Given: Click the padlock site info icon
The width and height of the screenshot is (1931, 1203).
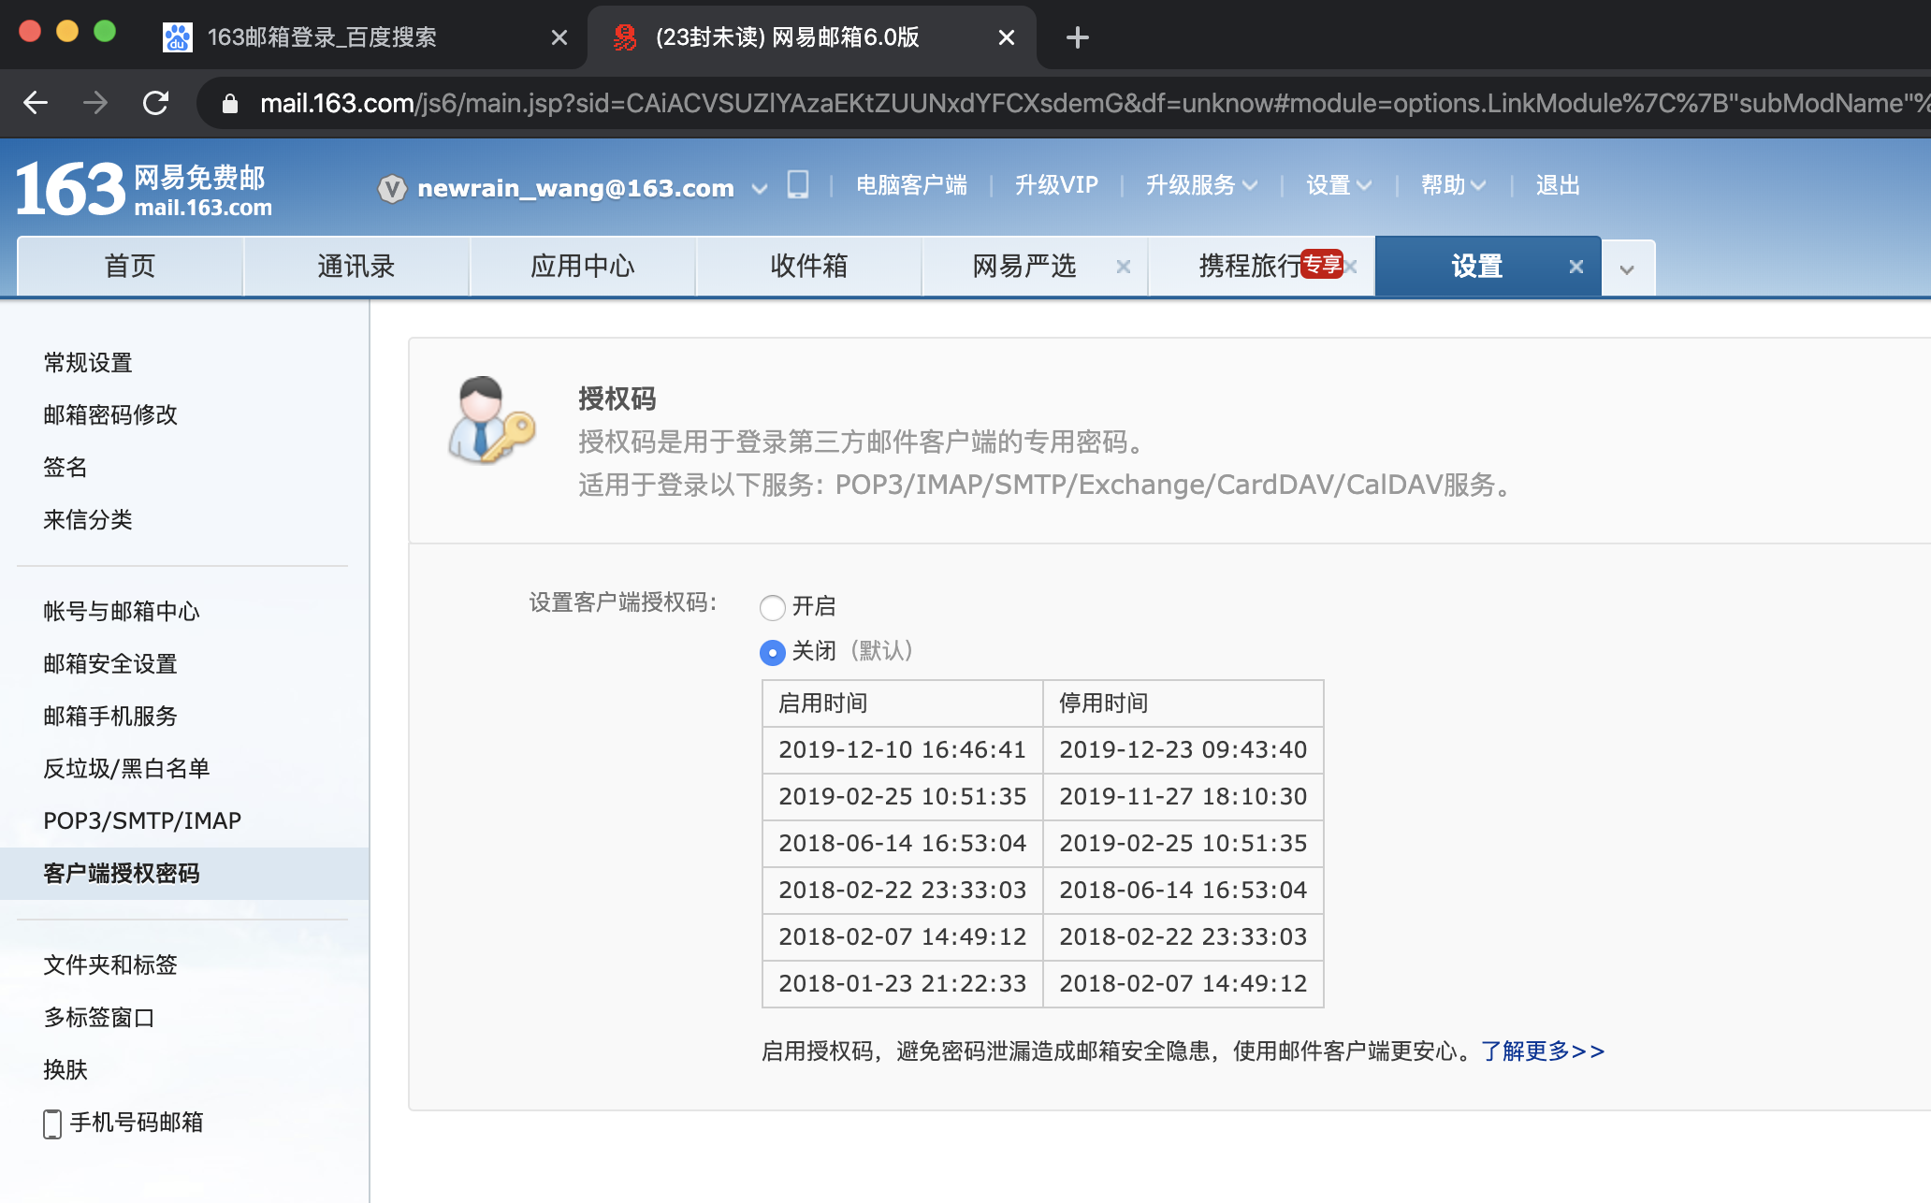Looking at the screenshot, I should pyautogui.click(x=229, y=103).
